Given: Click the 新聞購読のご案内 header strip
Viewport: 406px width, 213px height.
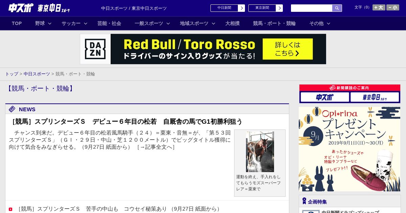Looking at the screenshot, I should 350,88.
